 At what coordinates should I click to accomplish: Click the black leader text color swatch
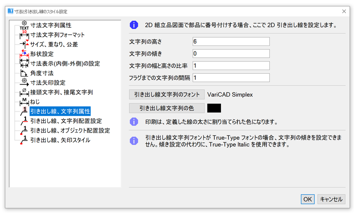[x=214, y=108]
